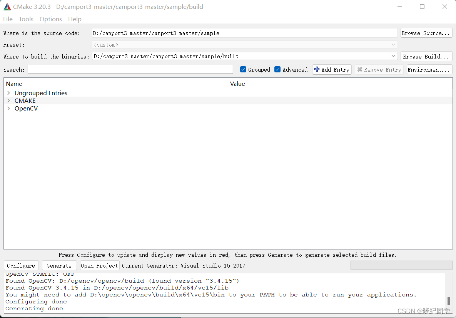Click 'Found OpenCV: D:/opencv/opencv/build' log line

click(x=122, y=281)
